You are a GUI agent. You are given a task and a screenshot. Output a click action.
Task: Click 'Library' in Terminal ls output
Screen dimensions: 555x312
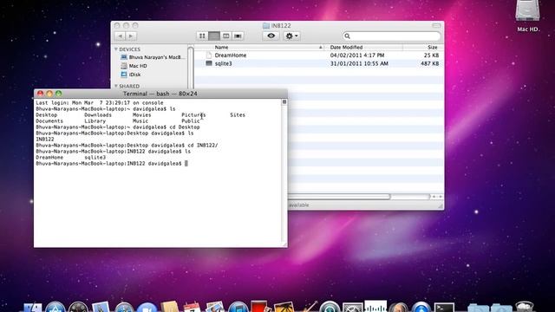tap(95, 121)
